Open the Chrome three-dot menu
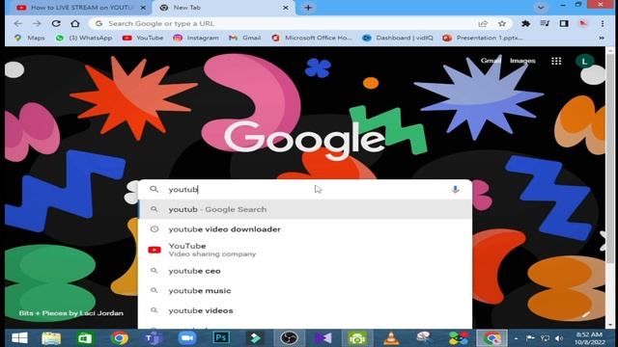 [x=603, y=23]
